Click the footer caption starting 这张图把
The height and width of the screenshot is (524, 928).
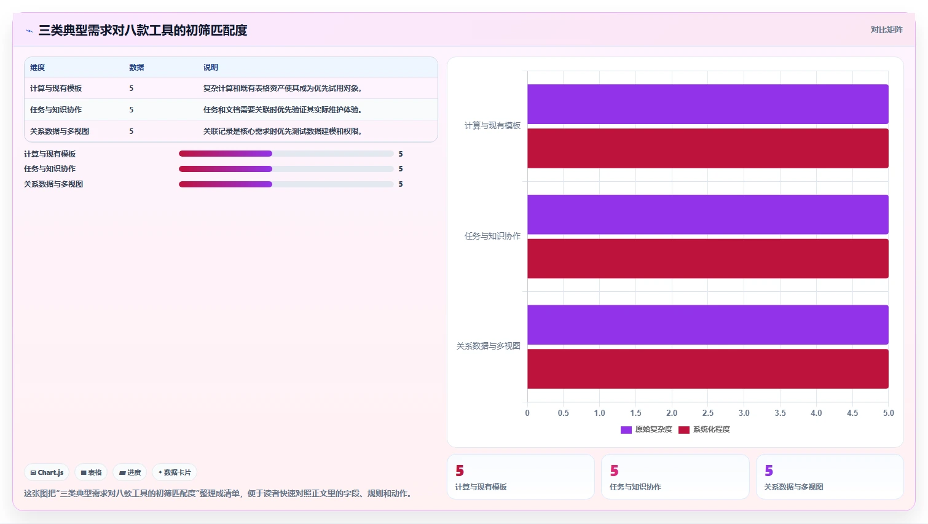(219, 493)
